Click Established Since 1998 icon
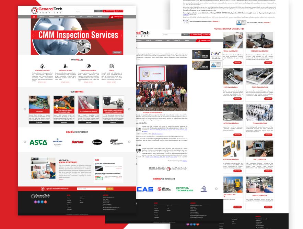 pyautogui.click(x=42, y=66)
